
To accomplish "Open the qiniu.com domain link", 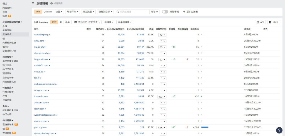I will click(x=39, y=41).
